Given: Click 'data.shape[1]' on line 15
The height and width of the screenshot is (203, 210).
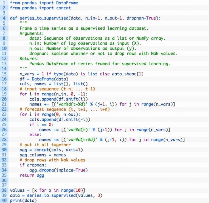Looking at the screenshot, I should 128,74.
